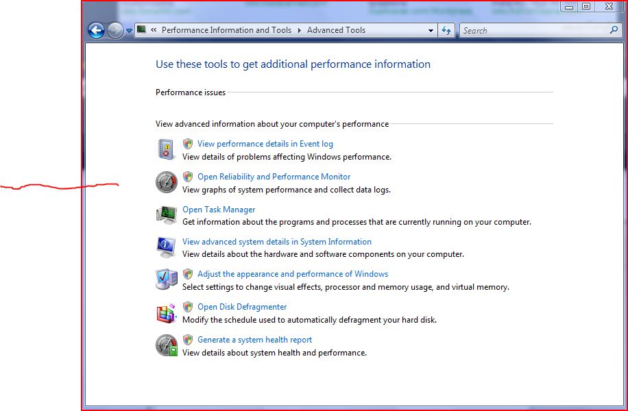
Task: Click shield icon beside Reliability Monitor link
Action: pos(187,177)
